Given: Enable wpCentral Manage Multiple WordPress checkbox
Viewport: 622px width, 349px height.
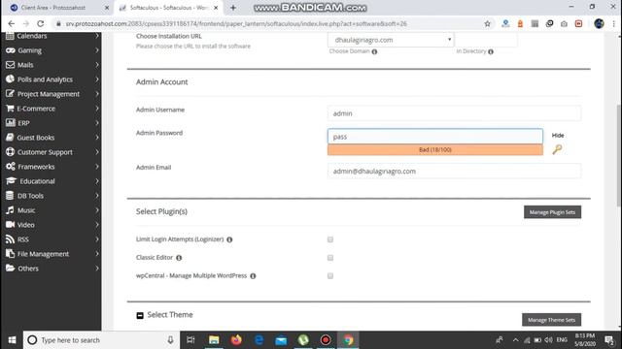Looking at the screenshot, I should 330,275.
